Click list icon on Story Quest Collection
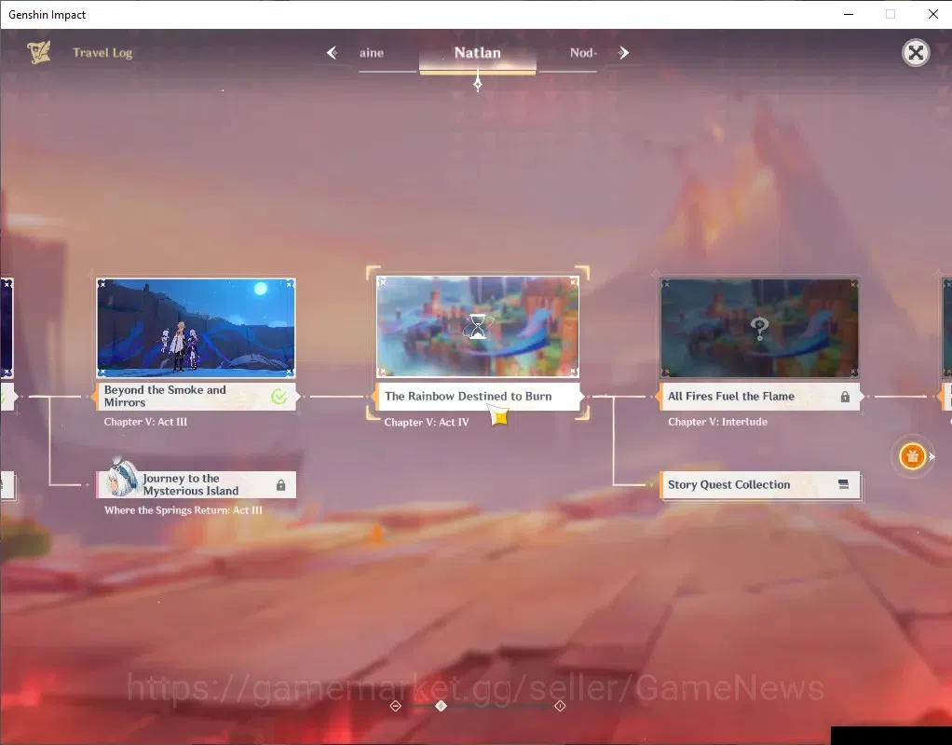Viewport: 952px width, 745px height. (x=843, y=484)
